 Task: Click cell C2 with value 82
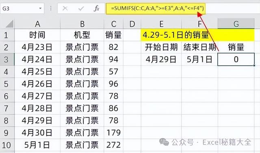114,47
